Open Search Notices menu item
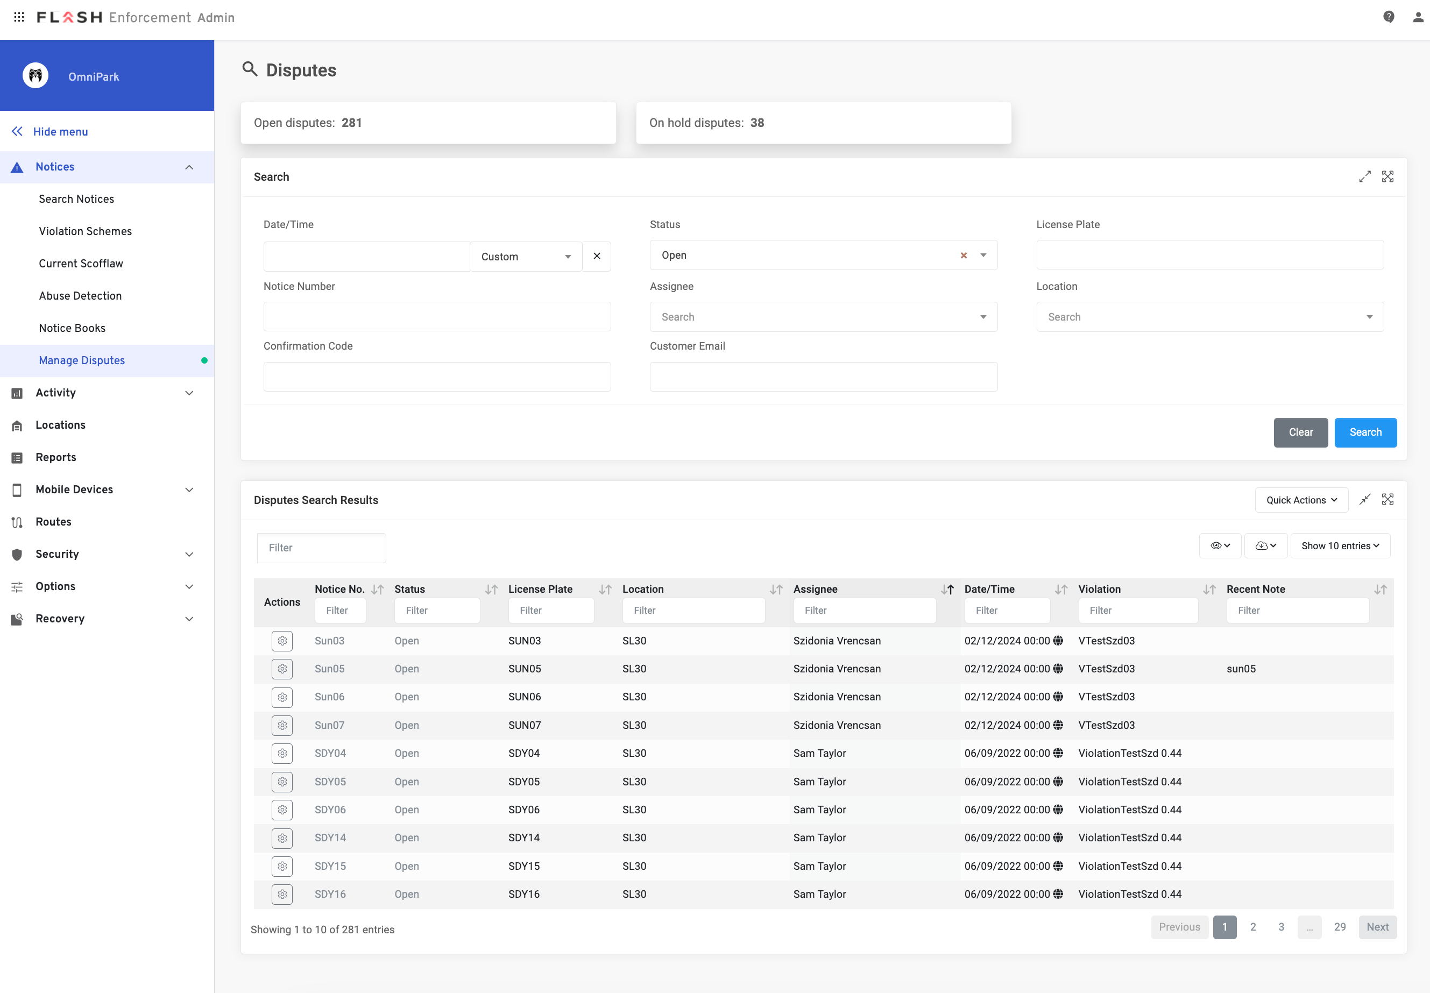The height and width of the screenshot is (993, 1430). coord(76,199)
